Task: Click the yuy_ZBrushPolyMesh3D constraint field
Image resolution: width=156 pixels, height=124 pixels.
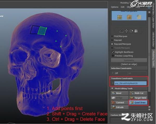Action: (130, 83)
